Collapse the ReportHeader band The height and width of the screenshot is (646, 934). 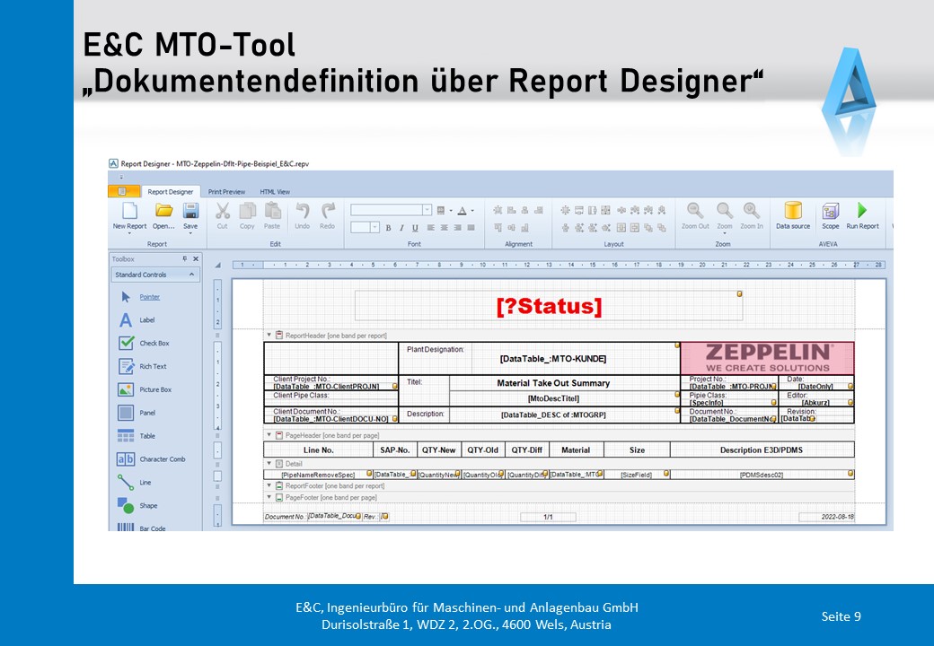pyautogui.click(x=268, y=335)
